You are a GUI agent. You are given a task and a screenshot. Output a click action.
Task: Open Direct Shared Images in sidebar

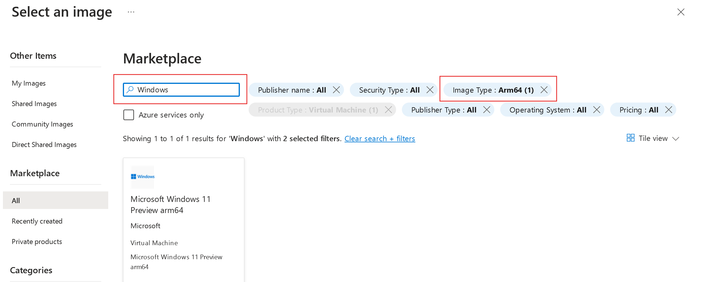(x=44, y=145)
